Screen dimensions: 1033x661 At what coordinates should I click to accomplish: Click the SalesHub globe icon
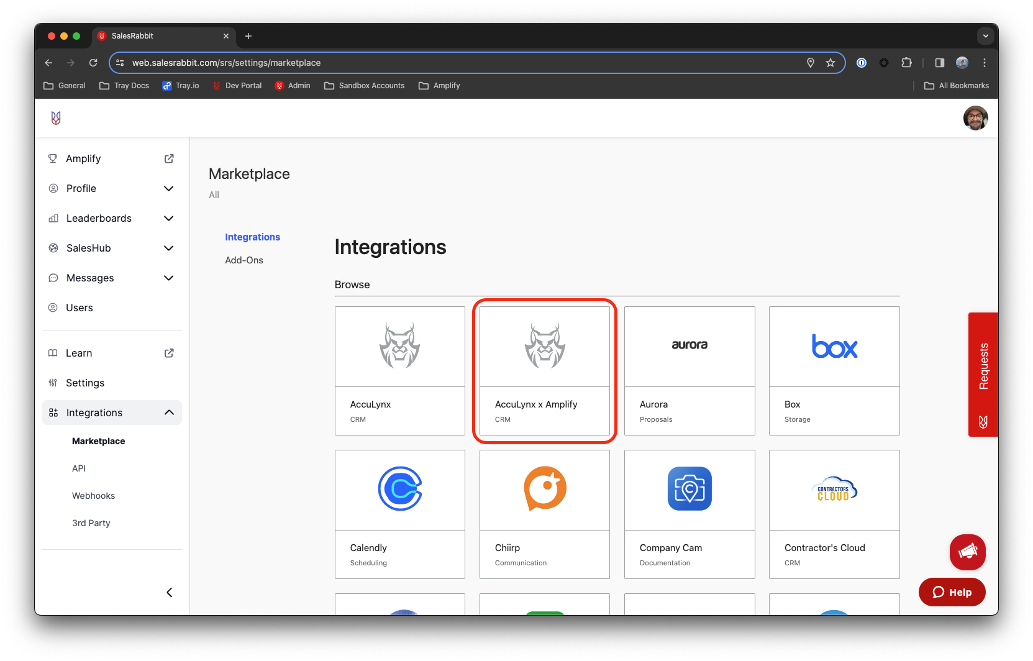(x=53, y=248)
